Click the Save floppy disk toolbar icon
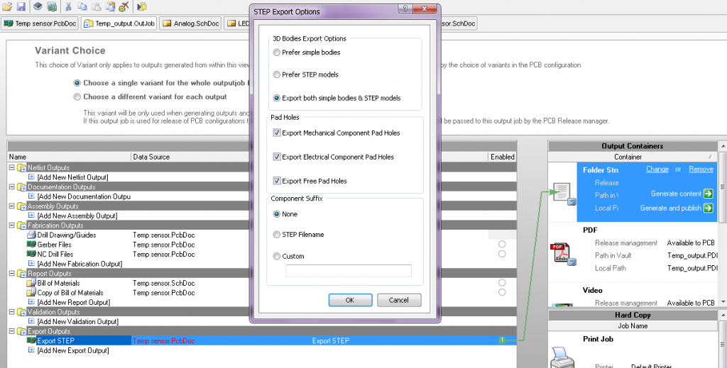 [21, 6]
